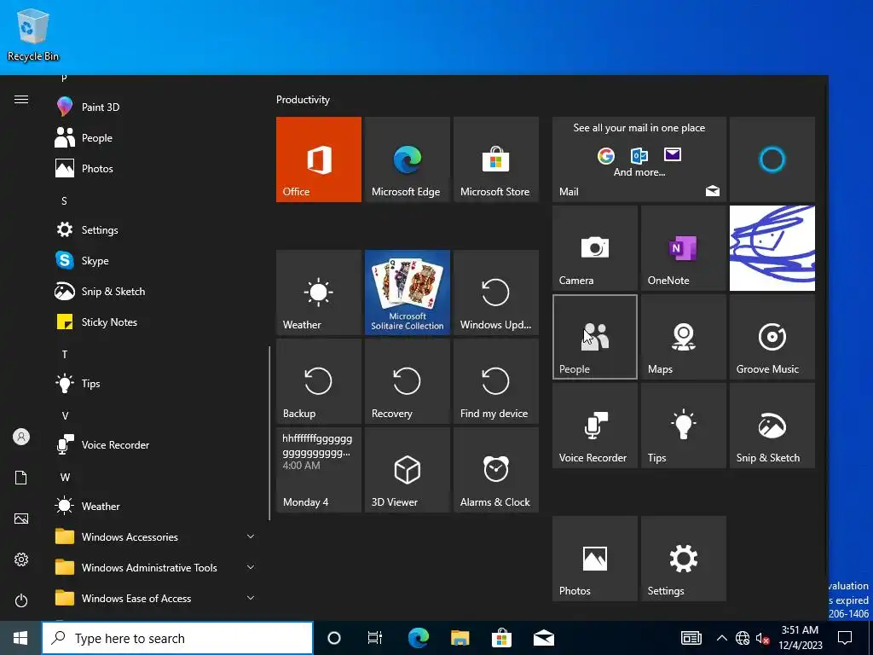Open Mail from the taskbar

(x=543, y=638)
